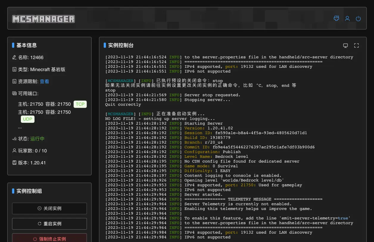Screen dimensions: 374x242
Task: Click the pencil icon beside 名称
Action: (x=14, y=57)
